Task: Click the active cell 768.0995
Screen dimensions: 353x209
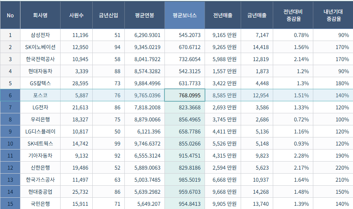Action: point(185,95)
